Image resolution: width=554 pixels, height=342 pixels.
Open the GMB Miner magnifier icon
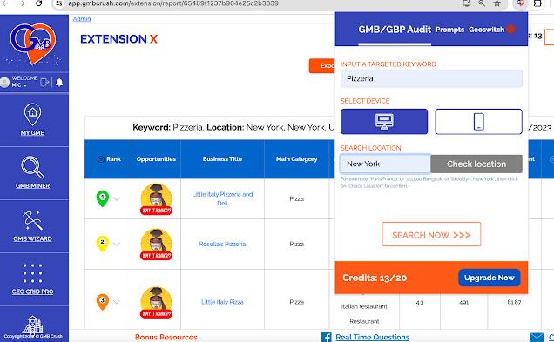pyautogui.click(x=32, y=167)
